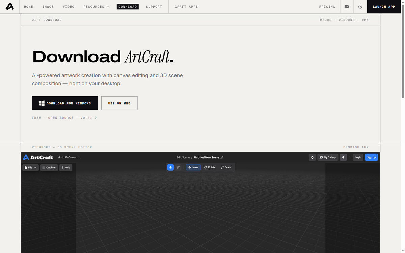Image resolution: width=405 pixels, height=253 pixels.
Task: Click the ArtCraft logo in the scene editor
Action: [x=38, y=157]
